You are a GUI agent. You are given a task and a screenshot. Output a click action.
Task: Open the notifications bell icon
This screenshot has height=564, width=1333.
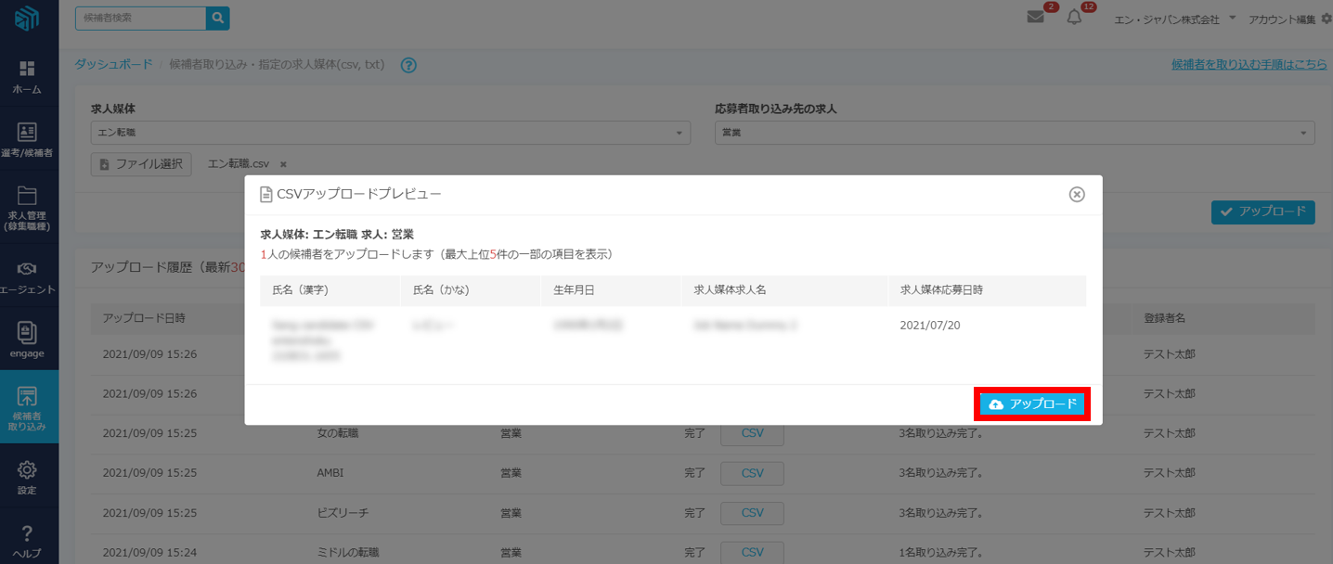click(1074, 18)
